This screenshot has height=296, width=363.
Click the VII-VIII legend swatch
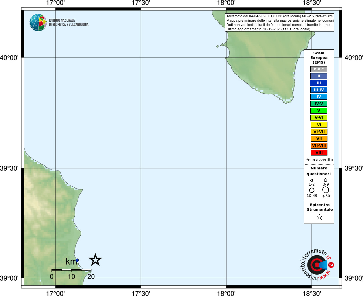point(319,146)
